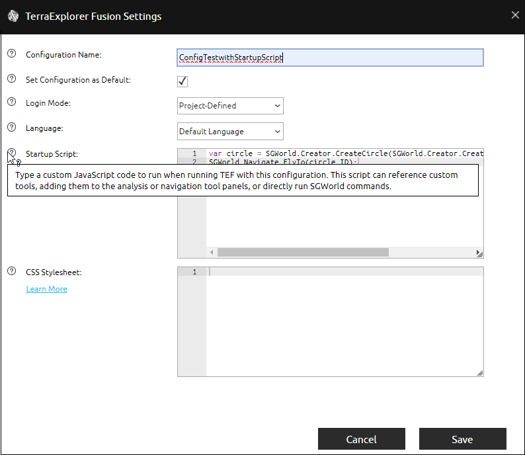Click the resize grip of CSS Stylesheet editor
The image size is (525, 455).
click(480, 373)
